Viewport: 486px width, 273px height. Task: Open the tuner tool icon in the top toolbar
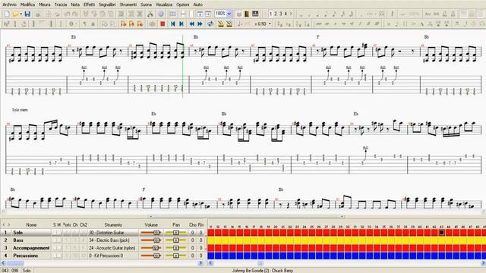tap(150, 14)
